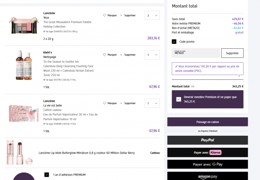Click Sous-total amount 429,07 €
This screenshot has height=180, width=260.
point(238,19)
